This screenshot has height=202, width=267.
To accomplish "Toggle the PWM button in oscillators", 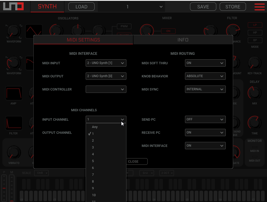I will pos(124,26).
